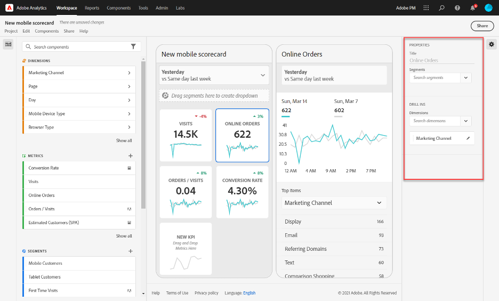The width and height of the screenshot is (499, 301).
Task: Click the user profile avatar
Action: coord(488,8)
